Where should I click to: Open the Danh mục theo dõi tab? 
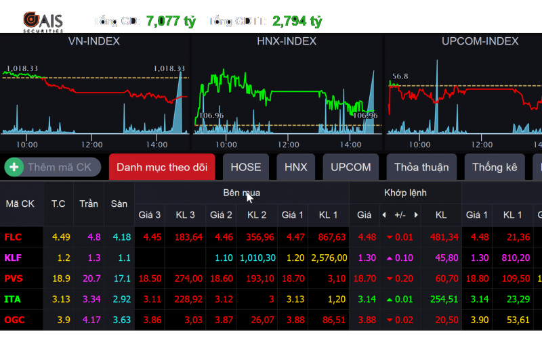[162, 167]
